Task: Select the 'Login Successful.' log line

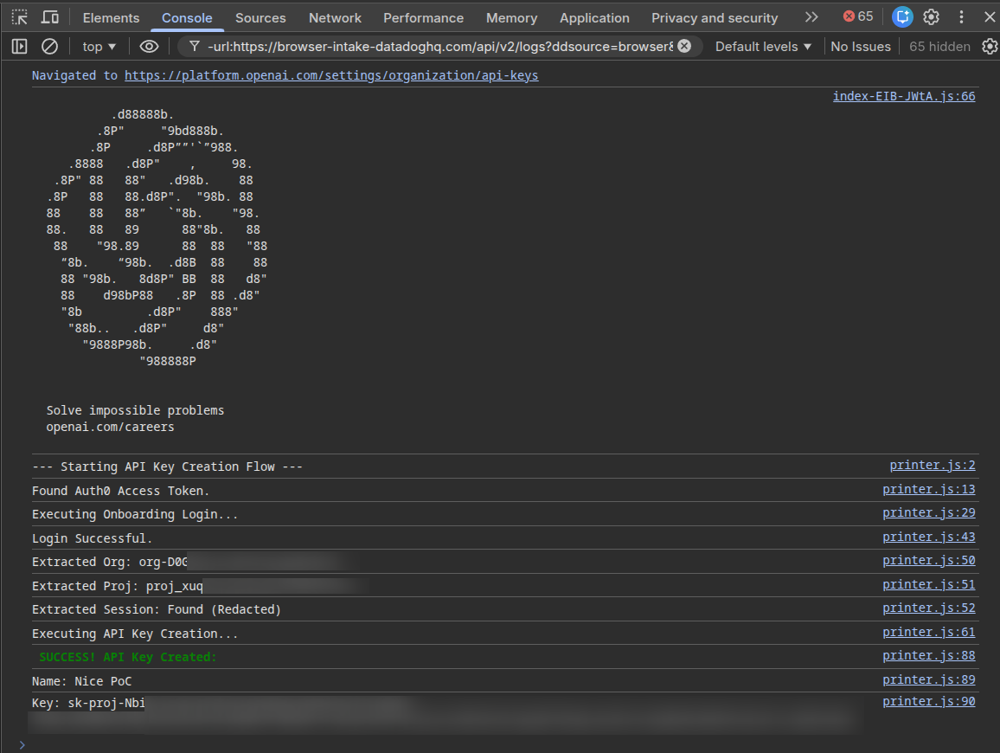Action: coord(92,538)
